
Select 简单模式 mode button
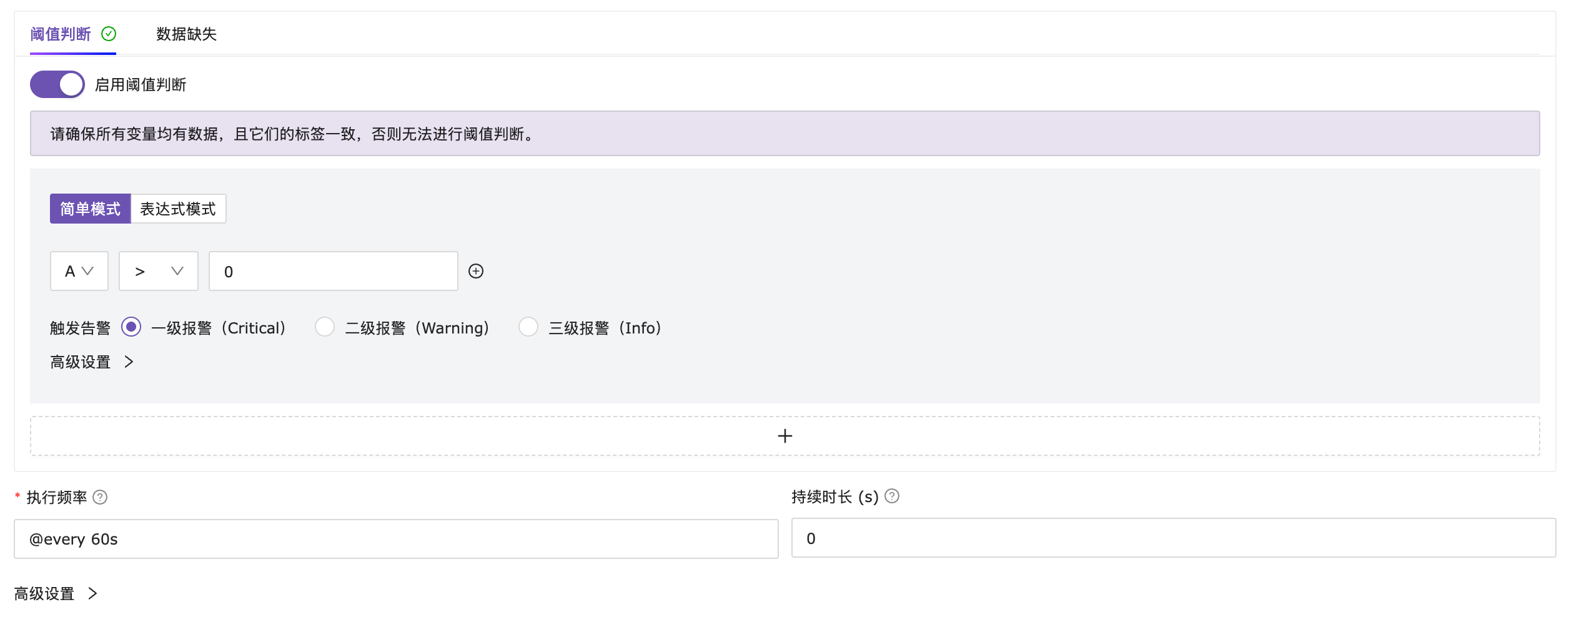coord(90,209)
